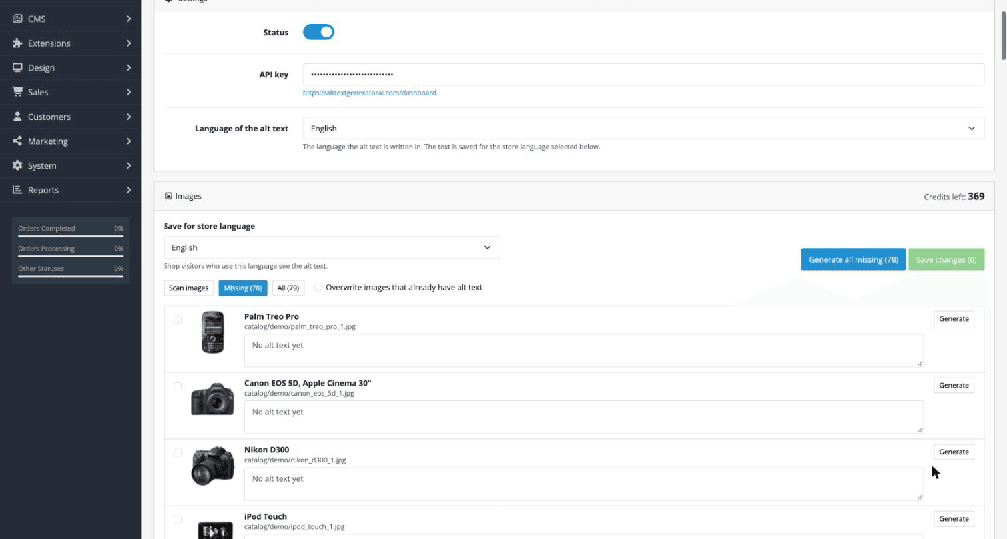Open the Design sidebar menu item
This screenshot has height=539, width=1007.
71,68
